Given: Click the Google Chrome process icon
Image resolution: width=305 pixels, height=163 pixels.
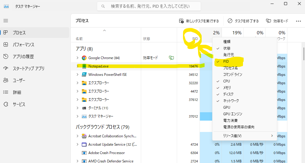Looking at the screenshot, I should (84, 58).
